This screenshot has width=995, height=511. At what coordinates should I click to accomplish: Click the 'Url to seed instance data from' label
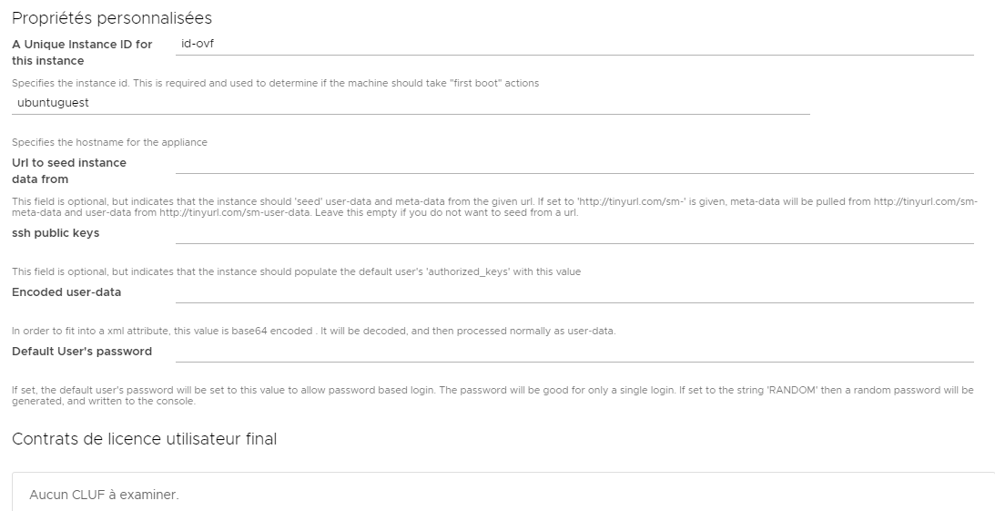pos(69,170)
